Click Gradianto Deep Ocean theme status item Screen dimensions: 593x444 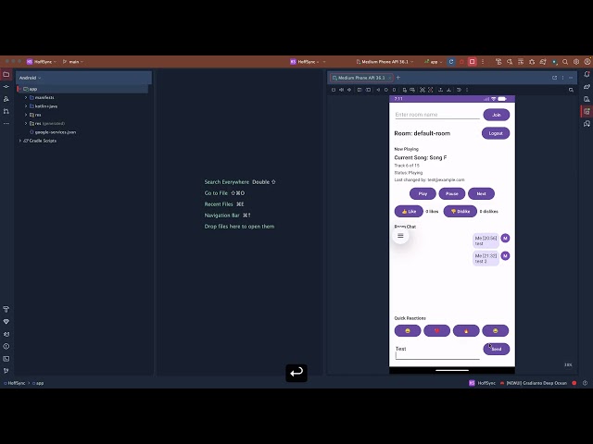click(534, 383)
